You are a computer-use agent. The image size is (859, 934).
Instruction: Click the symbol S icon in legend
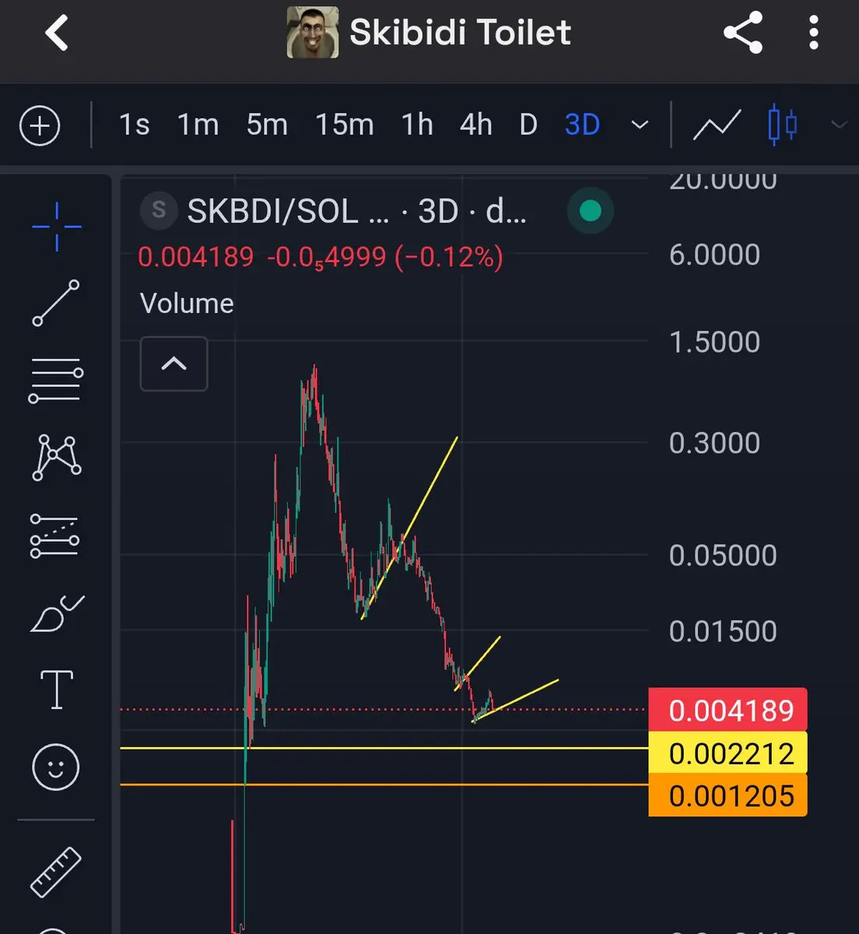tap(159, 211)
